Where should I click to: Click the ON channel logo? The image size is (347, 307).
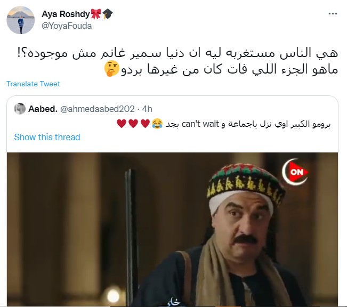[x=295, y=172]
